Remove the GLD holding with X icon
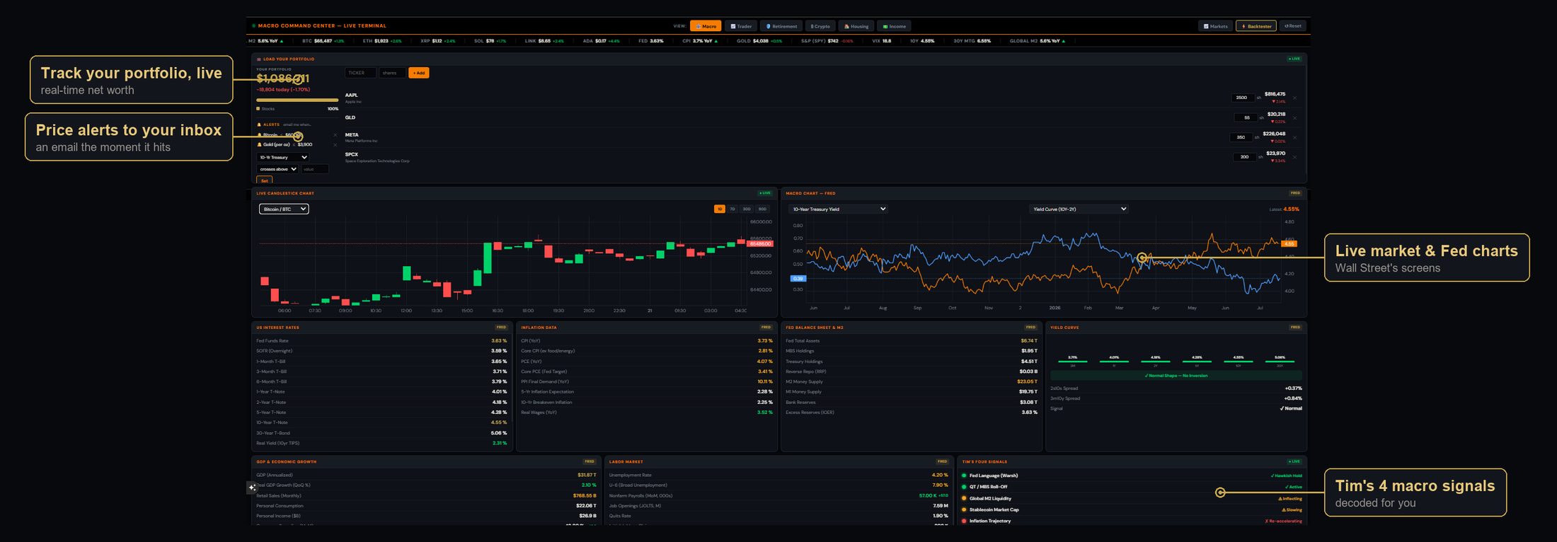Screen dimensions: 1557x542 coord(1295,118)
